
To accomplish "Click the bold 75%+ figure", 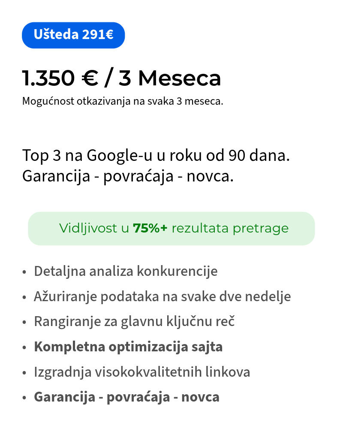I will (x=150, y=228).
